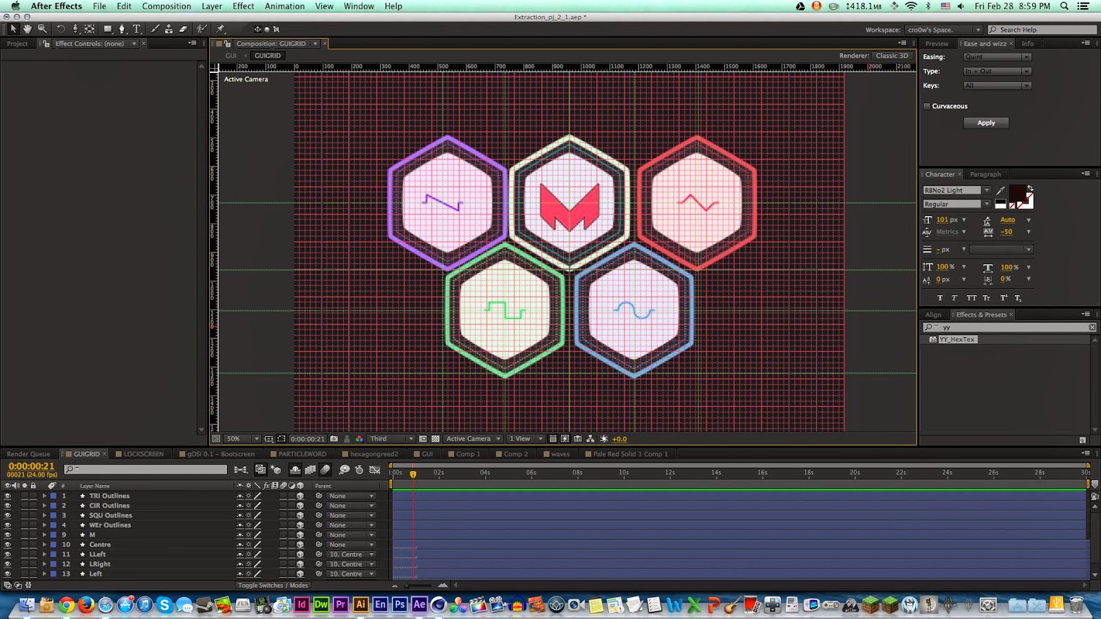
Task: Click the Selection arrow tool
Action: pos(13,29)
